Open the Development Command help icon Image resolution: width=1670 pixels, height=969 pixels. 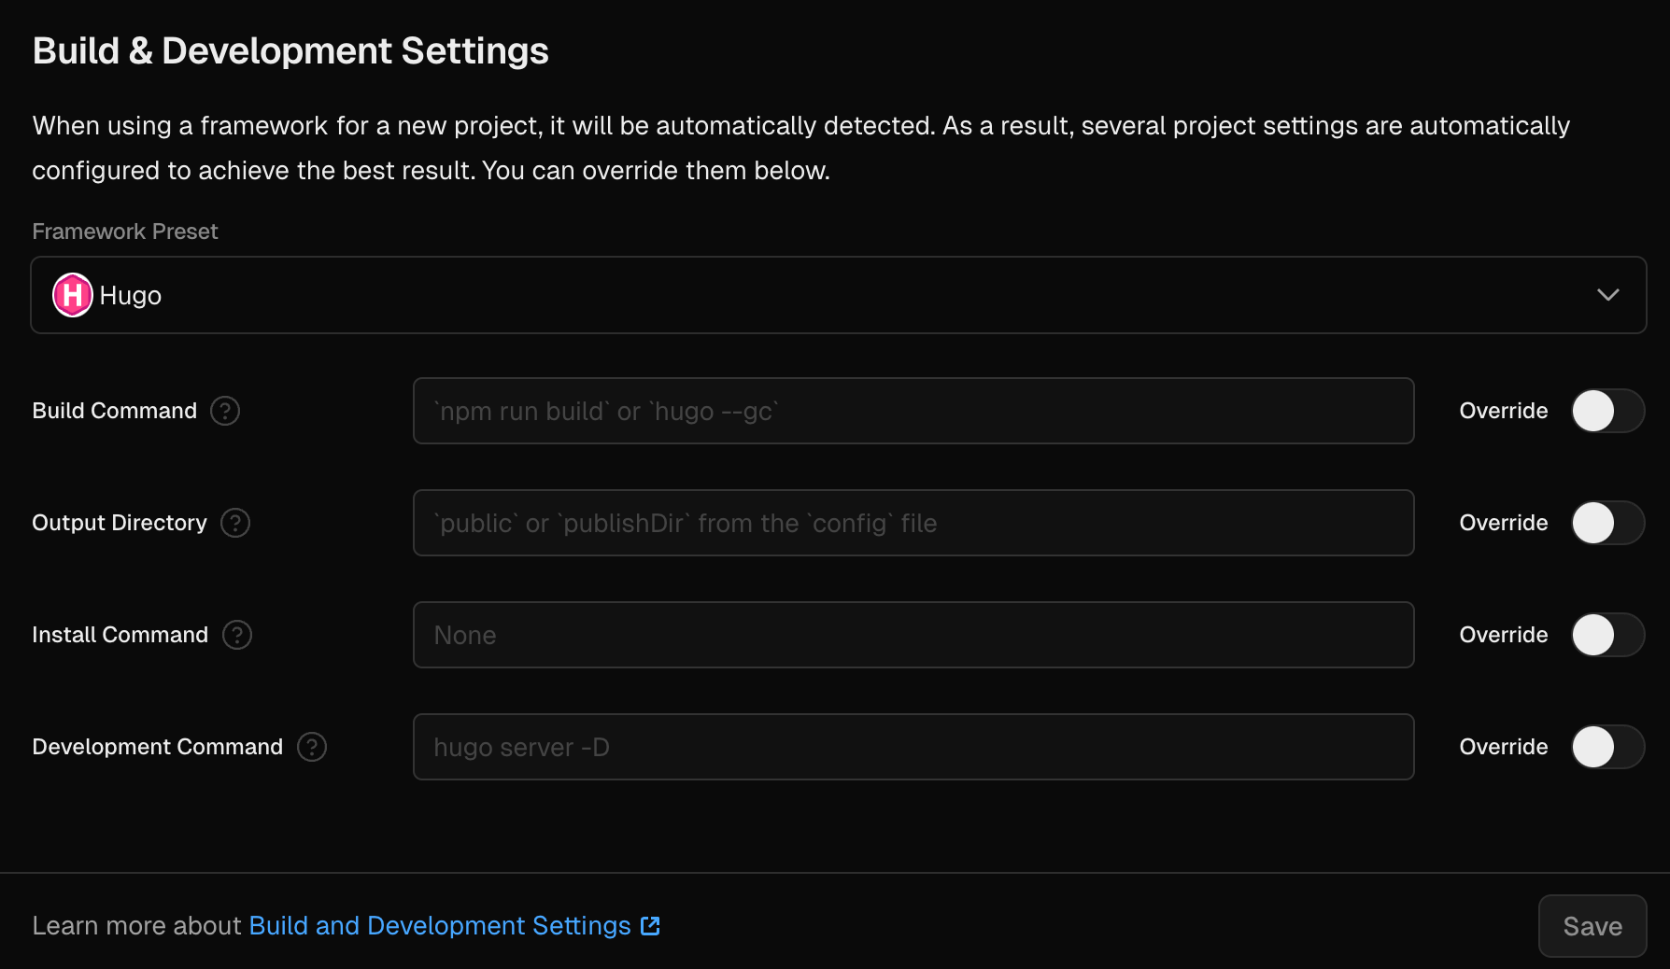click(x=313, y=747)
